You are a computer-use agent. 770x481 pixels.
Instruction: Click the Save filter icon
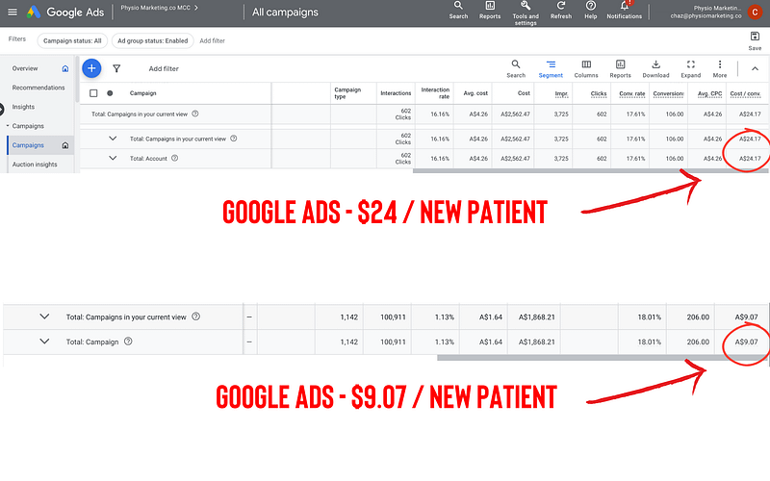click(755, 40)
